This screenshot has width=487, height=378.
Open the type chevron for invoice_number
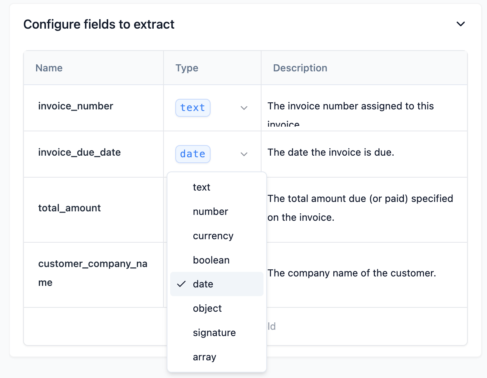244,108
